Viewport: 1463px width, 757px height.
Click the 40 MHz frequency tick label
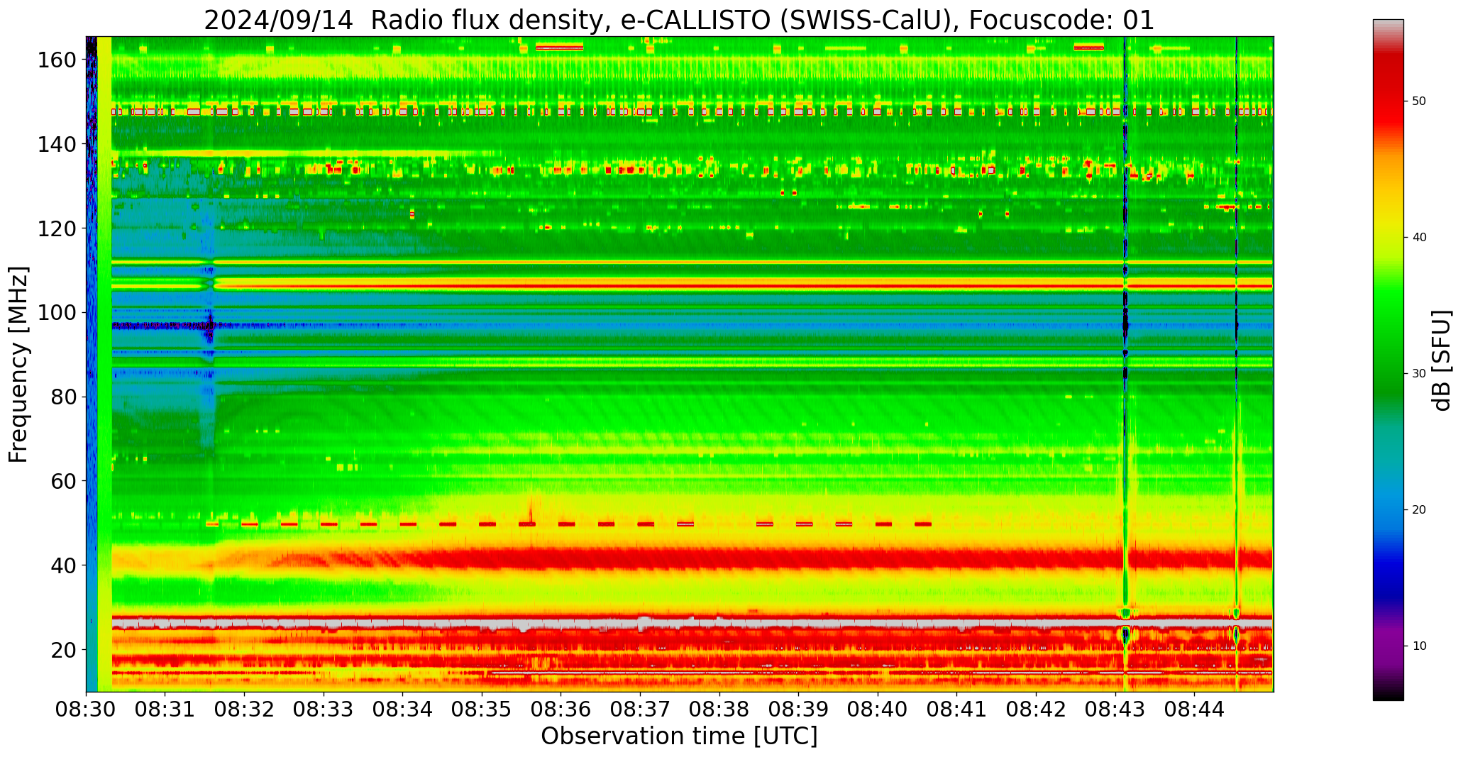tap(63, 565)
